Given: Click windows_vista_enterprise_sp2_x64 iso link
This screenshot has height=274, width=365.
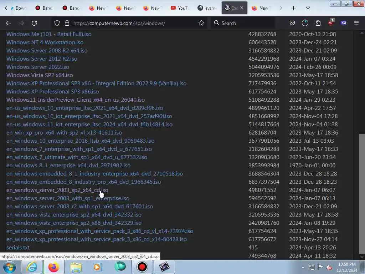Looking at the screenshot, I should point(74,214).
